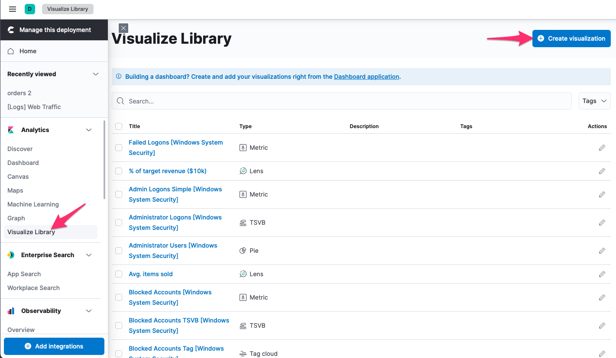
Task: Edit Failed Logons using its pencil icon
Action: (x=602, y=147)
